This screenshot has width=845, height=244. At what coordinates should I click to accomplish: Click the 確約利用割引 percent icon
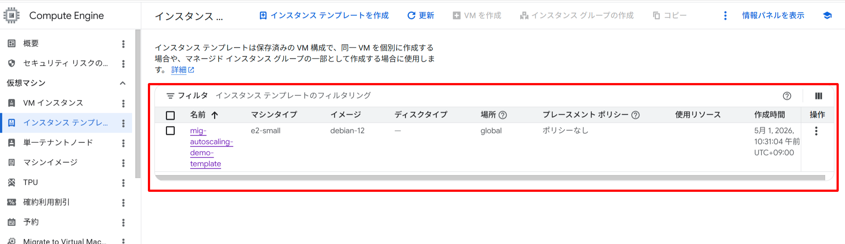coord(12,202)
